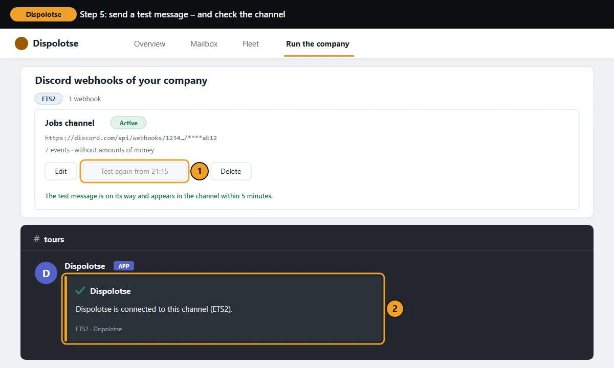
Task: Click the Edit webhook button
Action: (61, 171)
